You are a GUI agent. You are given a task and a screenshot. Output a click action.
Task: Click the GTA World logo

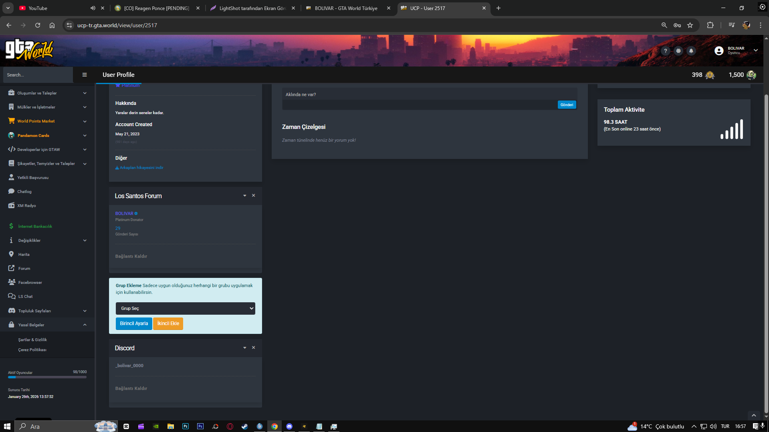(x=29, y=50)
